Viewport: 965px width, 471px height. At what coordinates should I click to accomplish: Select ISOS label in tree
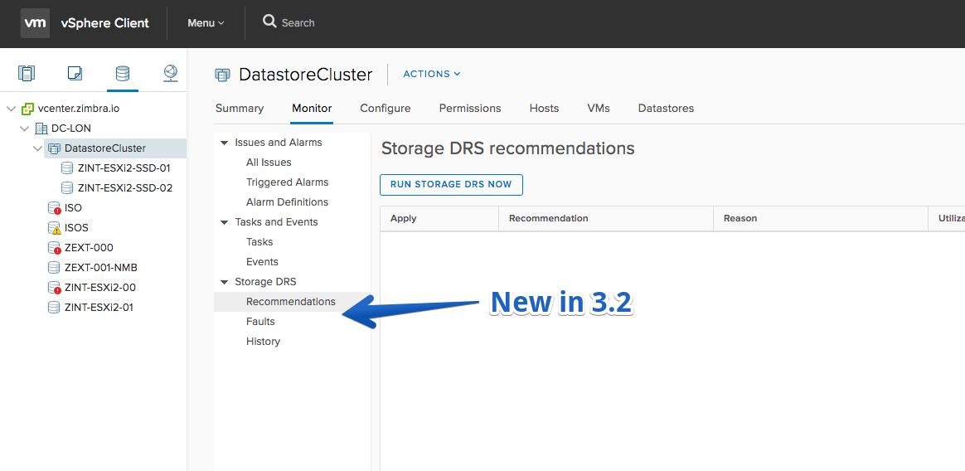[76, 228]
